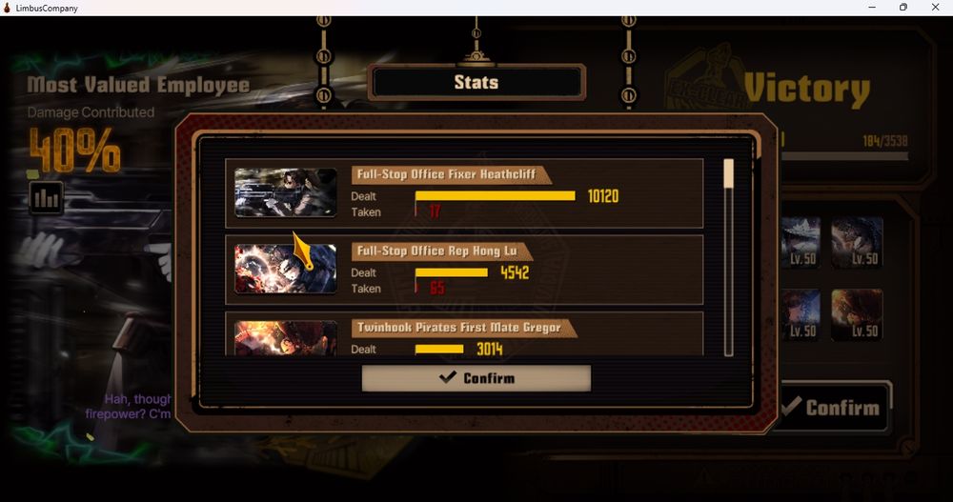Click the bar chart stats icon
The height and width of the screenshot is (502, 953).
46,197
